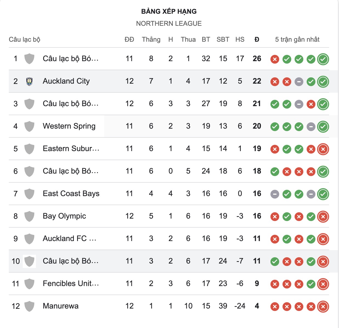The image size is (339, 328).
Task: Click Bay Olympic's circled latest loss icon
Action: [323, 217]
